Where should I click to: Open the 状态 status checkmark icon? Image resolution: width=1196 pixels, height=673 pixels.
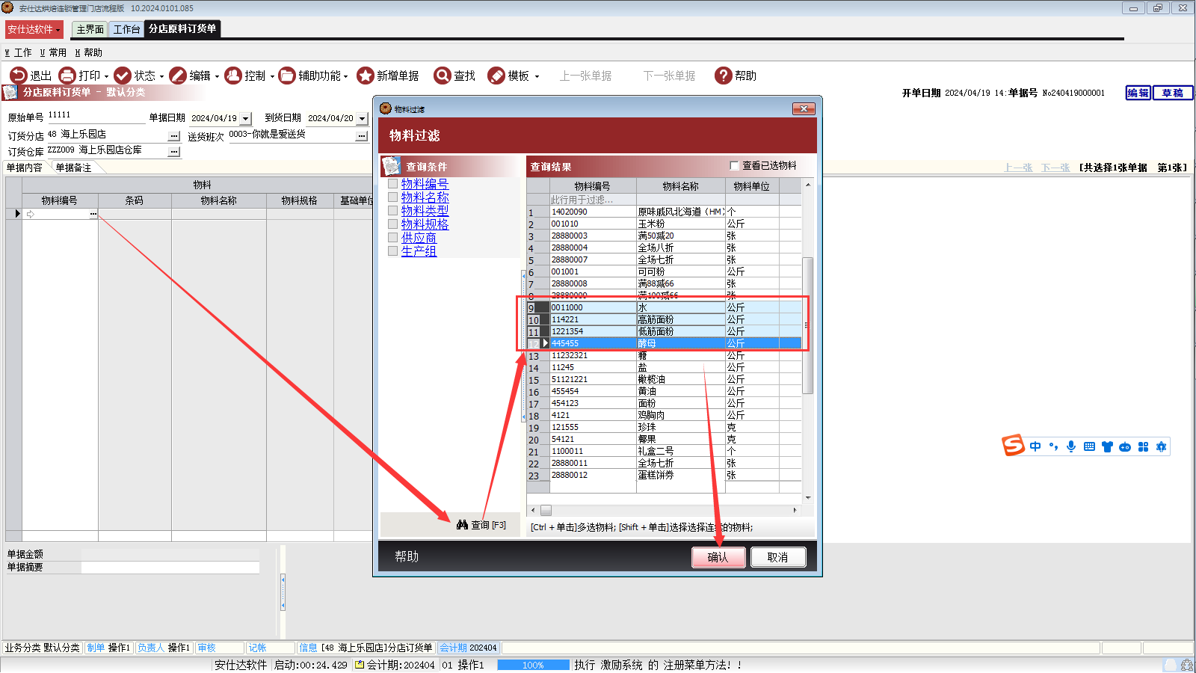(123, 76)
